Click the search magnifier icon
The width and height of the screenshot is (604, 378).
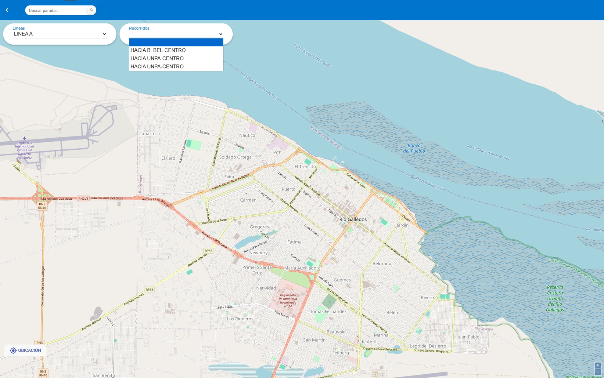91,10
